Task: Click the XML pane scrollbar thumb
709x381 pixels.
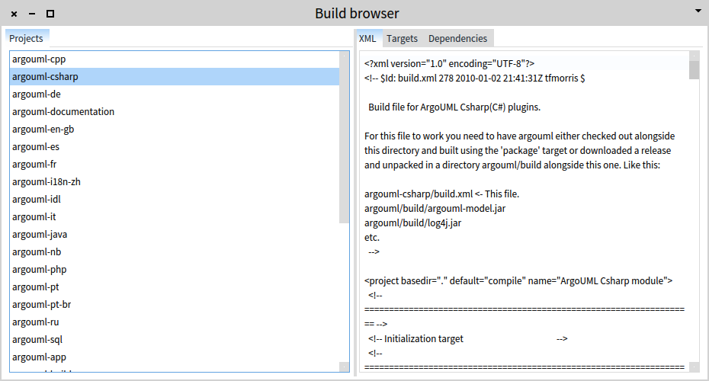Action: [x=694, y=69]
